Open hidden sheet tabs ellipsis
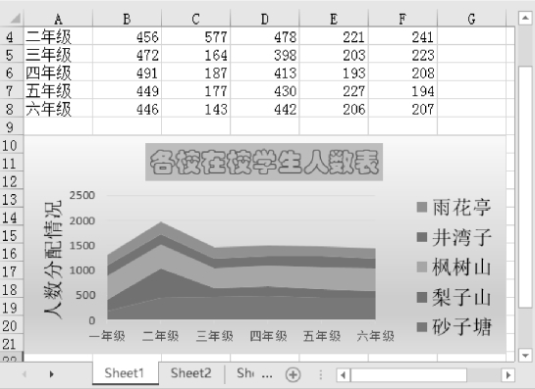This screenshot has width=535, height=389. pyautogui.click(x=267, y=375)
